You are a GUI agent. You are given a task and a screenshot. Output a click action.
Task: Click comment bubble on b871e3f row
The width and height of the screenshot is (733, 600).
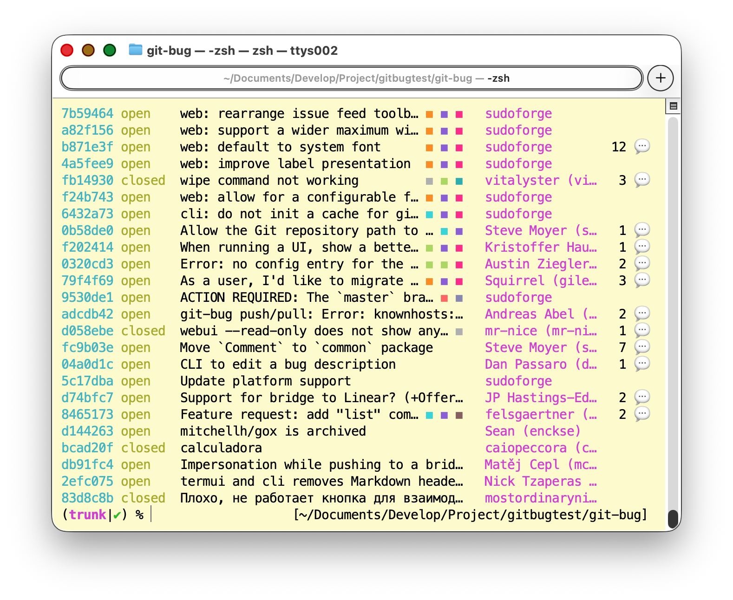642,147
